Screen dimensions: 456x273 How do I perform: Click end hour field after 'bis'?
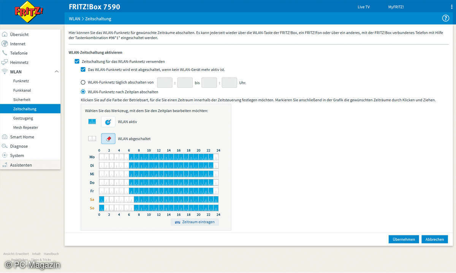(209, 82)
